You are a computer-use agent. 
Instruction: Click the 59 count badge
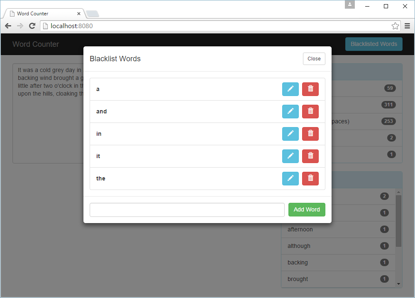390,88
